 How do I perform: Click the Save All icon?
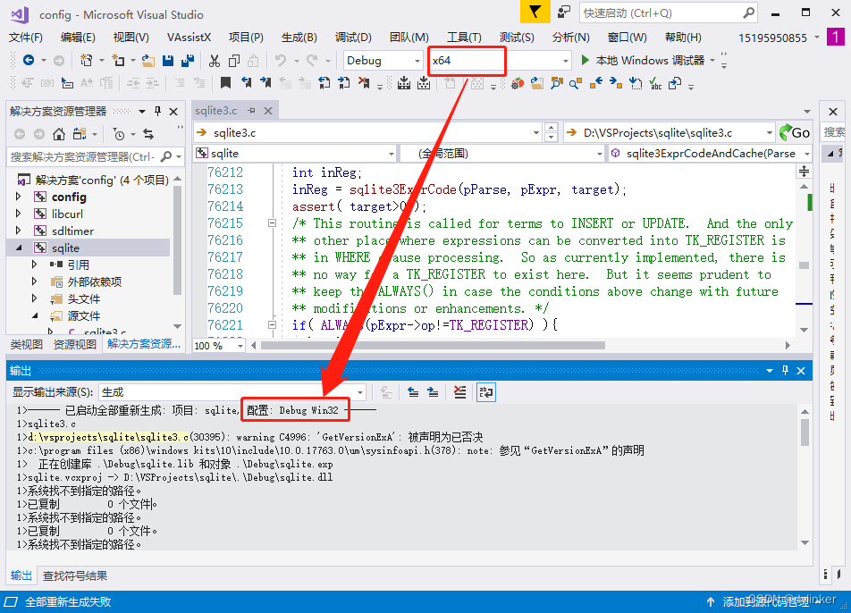[x=188, y=60]
